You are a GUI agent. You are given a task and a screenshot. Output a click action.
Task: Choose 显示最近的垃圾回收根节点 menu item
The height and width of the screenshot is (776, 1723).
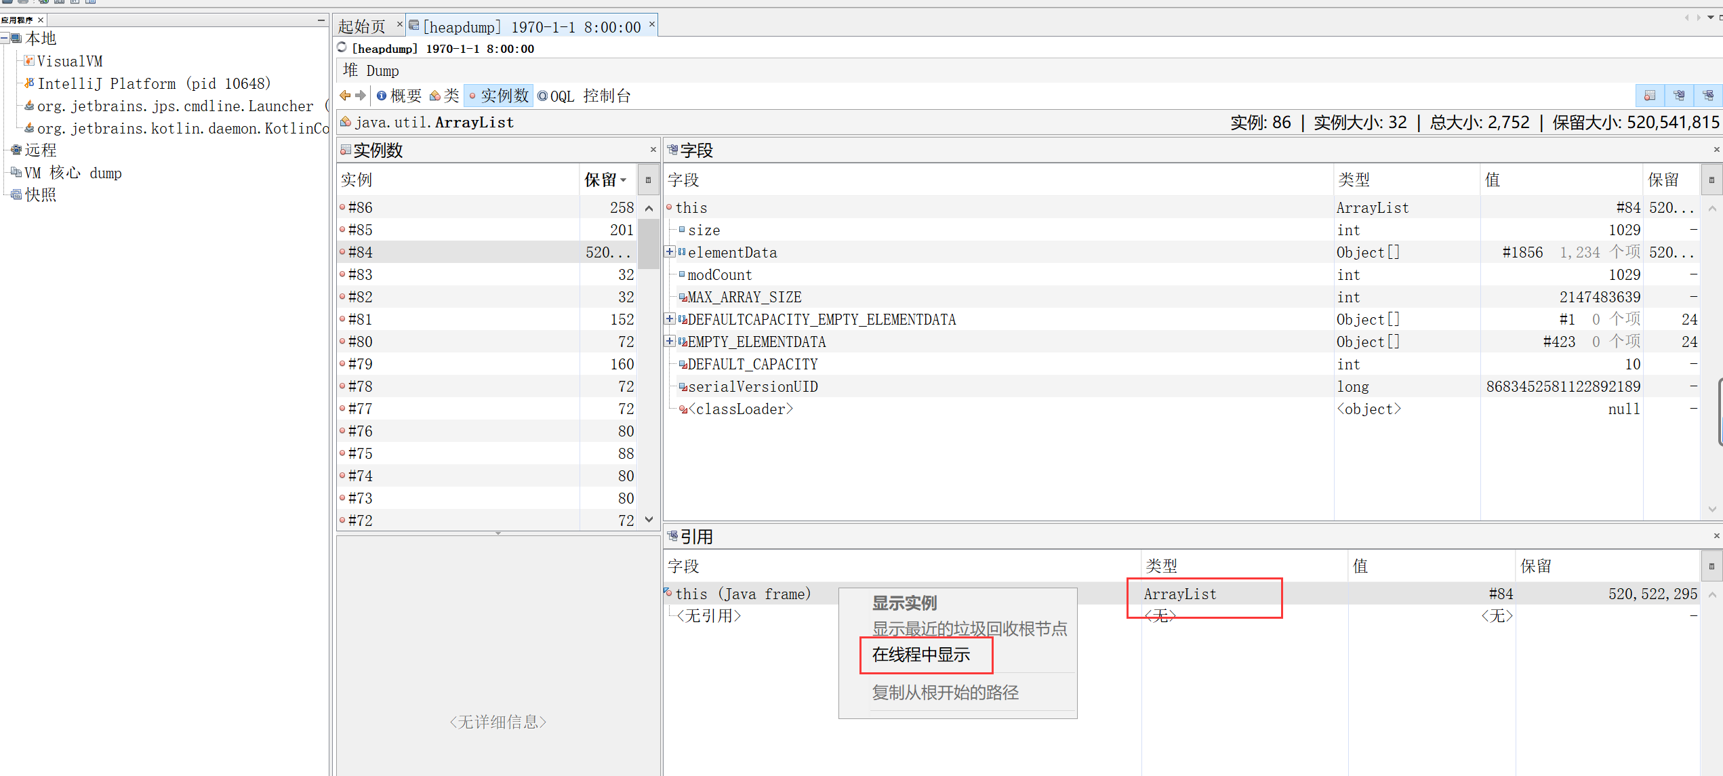coord(958,628)
